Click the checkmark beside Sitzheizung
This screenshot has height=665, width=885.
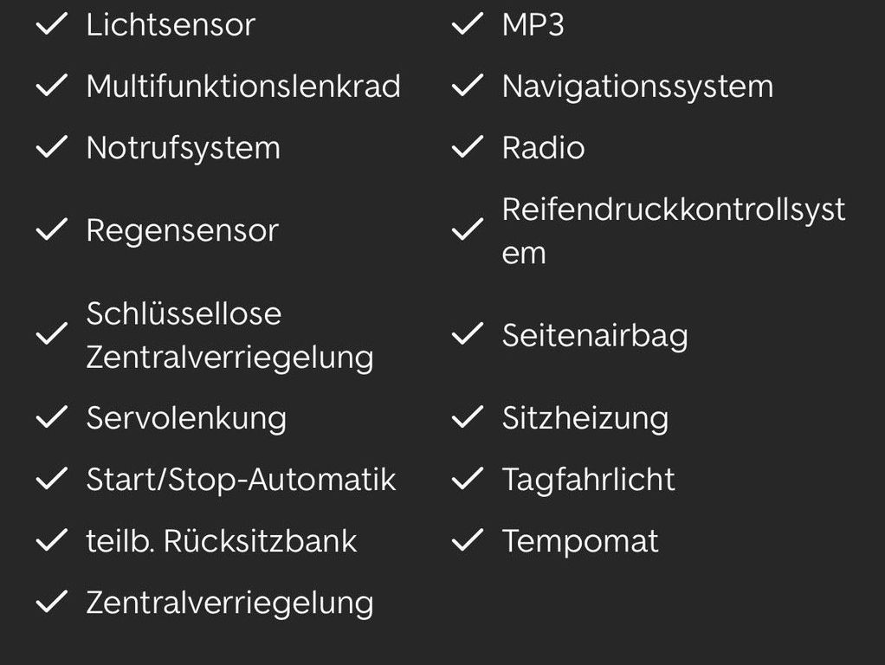pyautogui.click(x=468, y=417)
